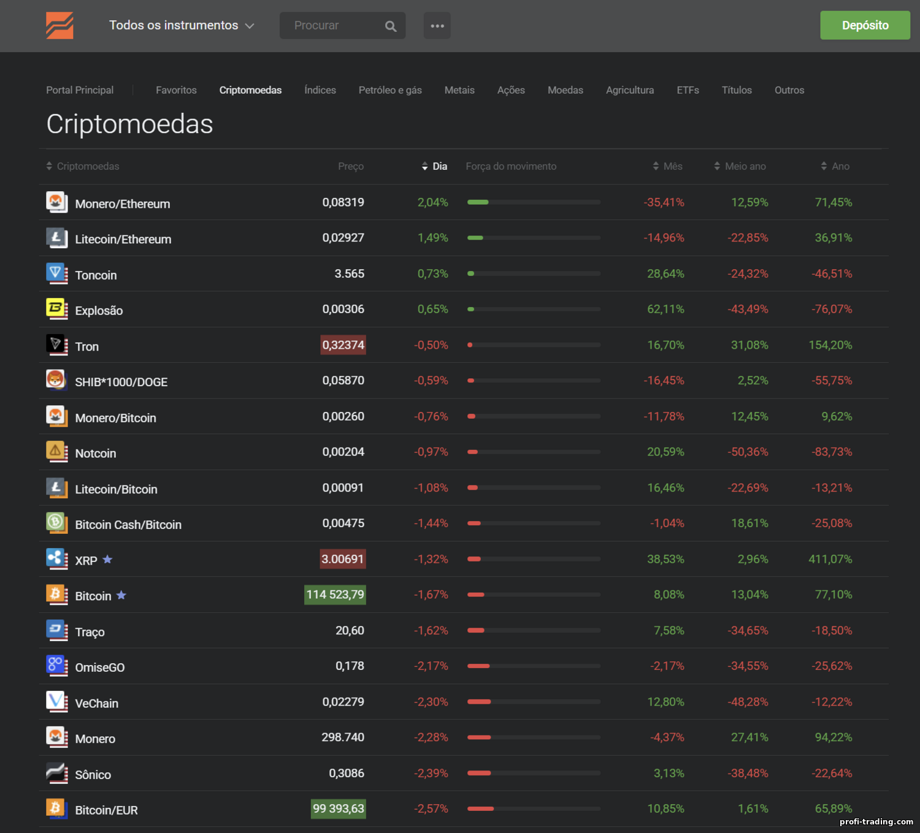This screenshot has height=833, width=920.
Task: Click the Litecoin/Bitcoin coin icon
Action: coord(57,487)
